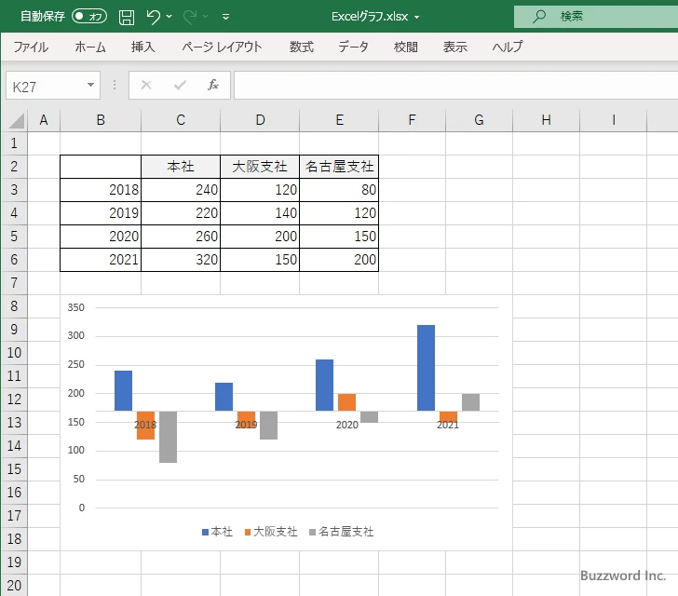
Task: Select row 7 header
Action: tap(14, 283)
